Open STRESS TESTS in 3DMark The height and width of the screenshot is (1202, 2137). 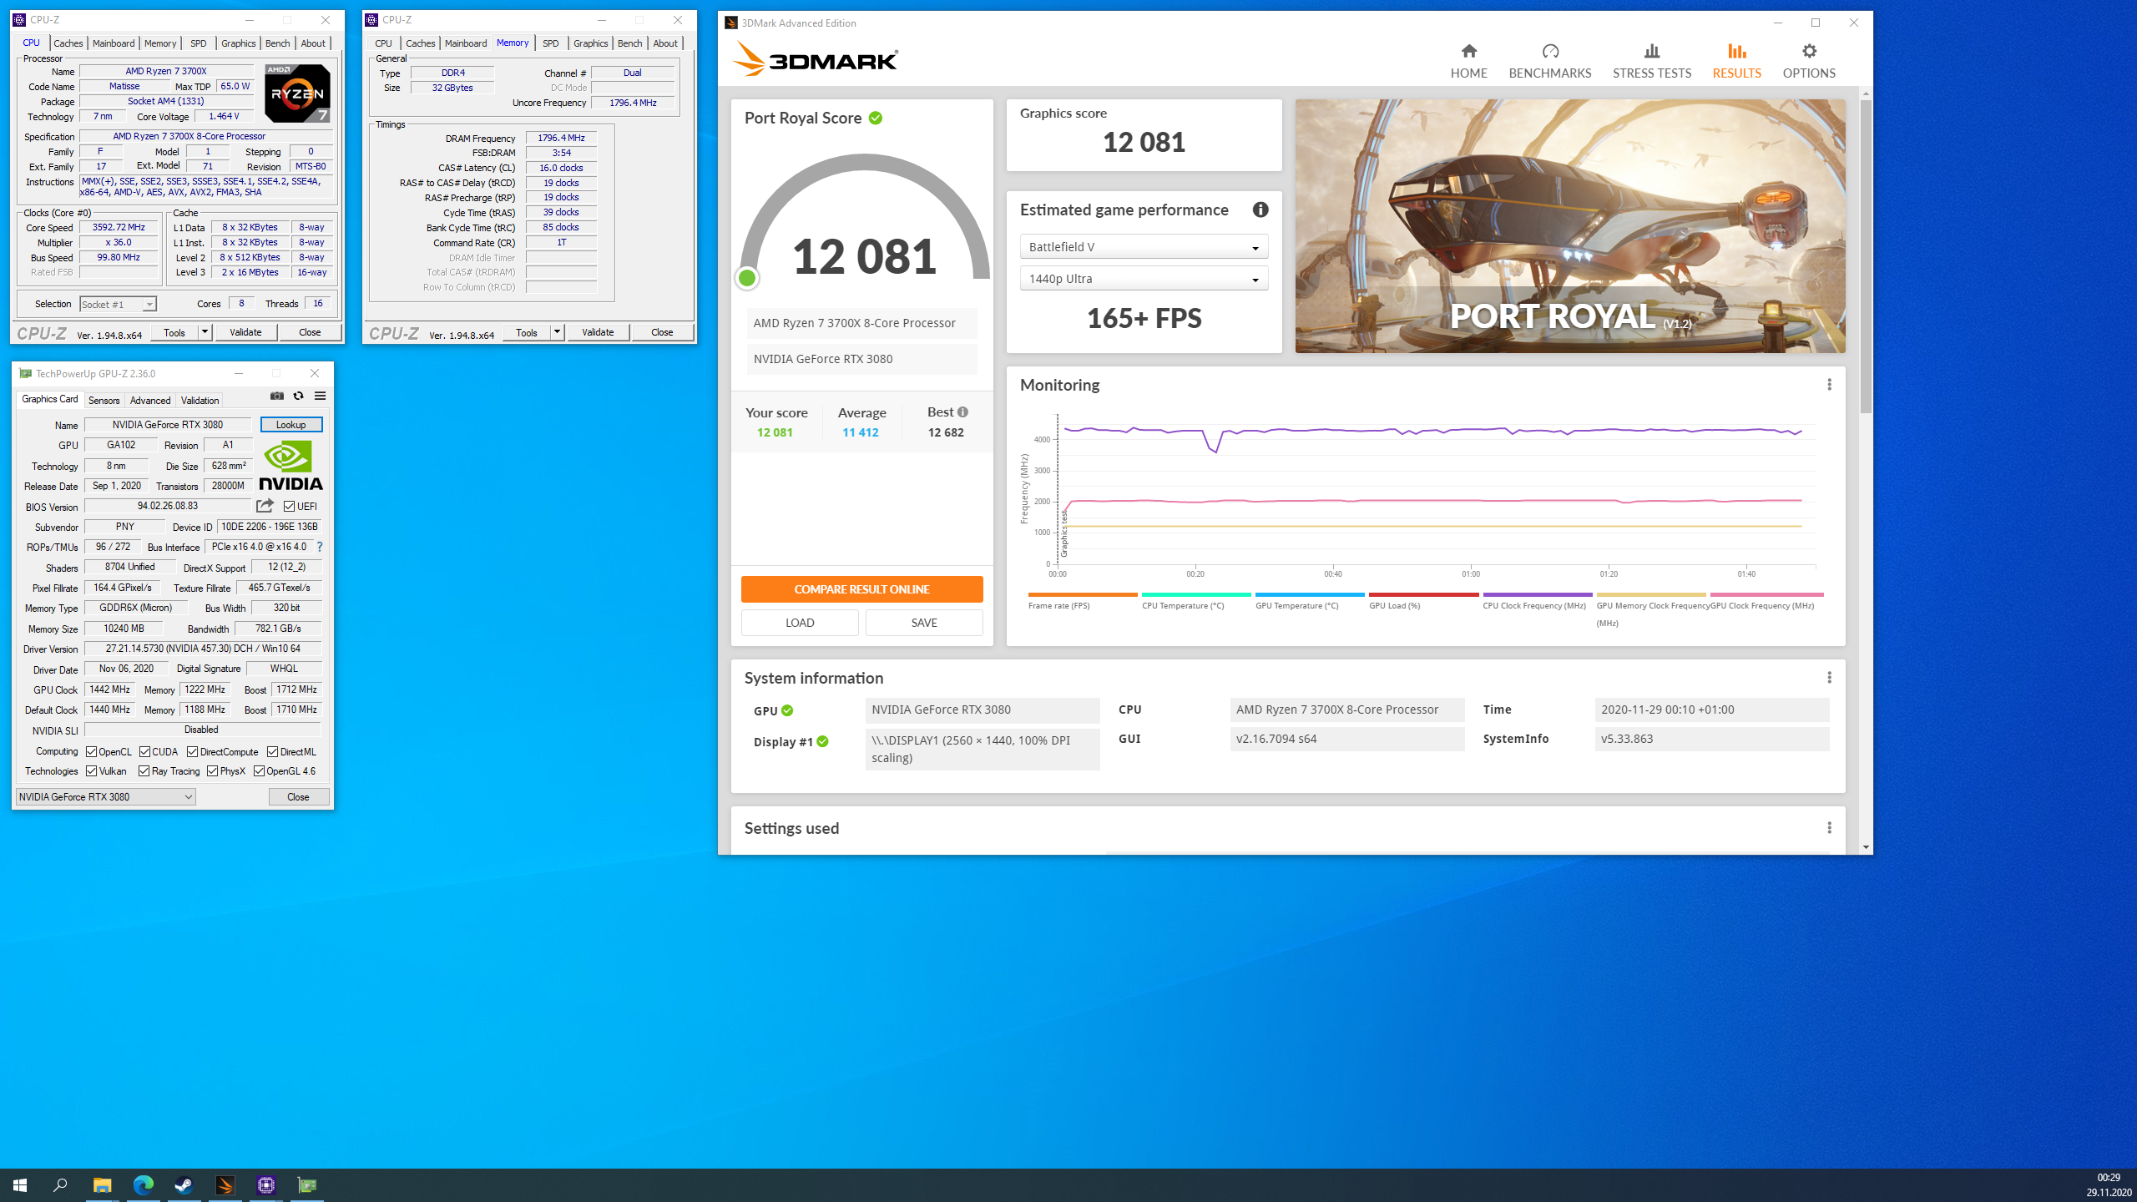pyautogui.click(x=1652, y=61)
